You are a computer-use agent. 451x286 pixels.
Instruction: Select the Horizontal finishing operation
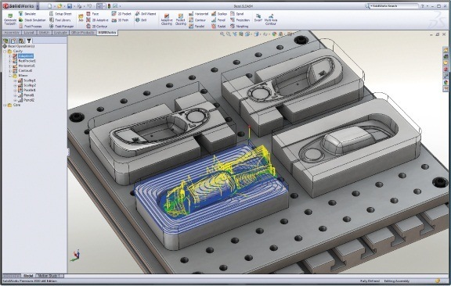coord(198,13)
